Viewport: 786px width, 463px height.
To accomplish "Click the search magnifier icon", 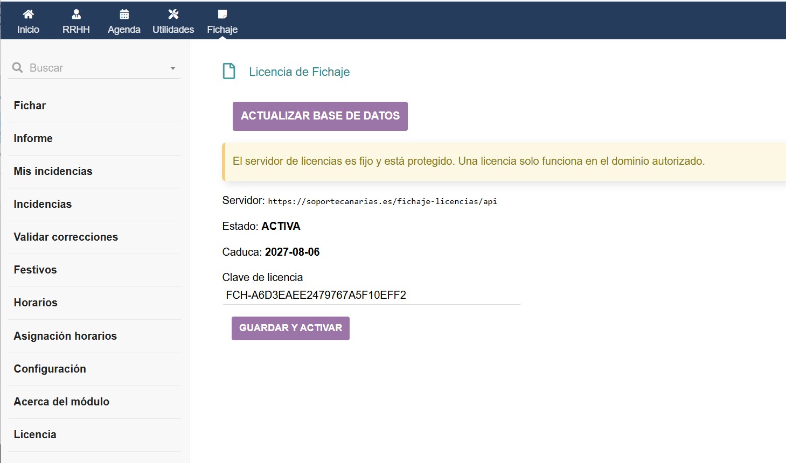I will pyautogui.click(x=17, y=67).
